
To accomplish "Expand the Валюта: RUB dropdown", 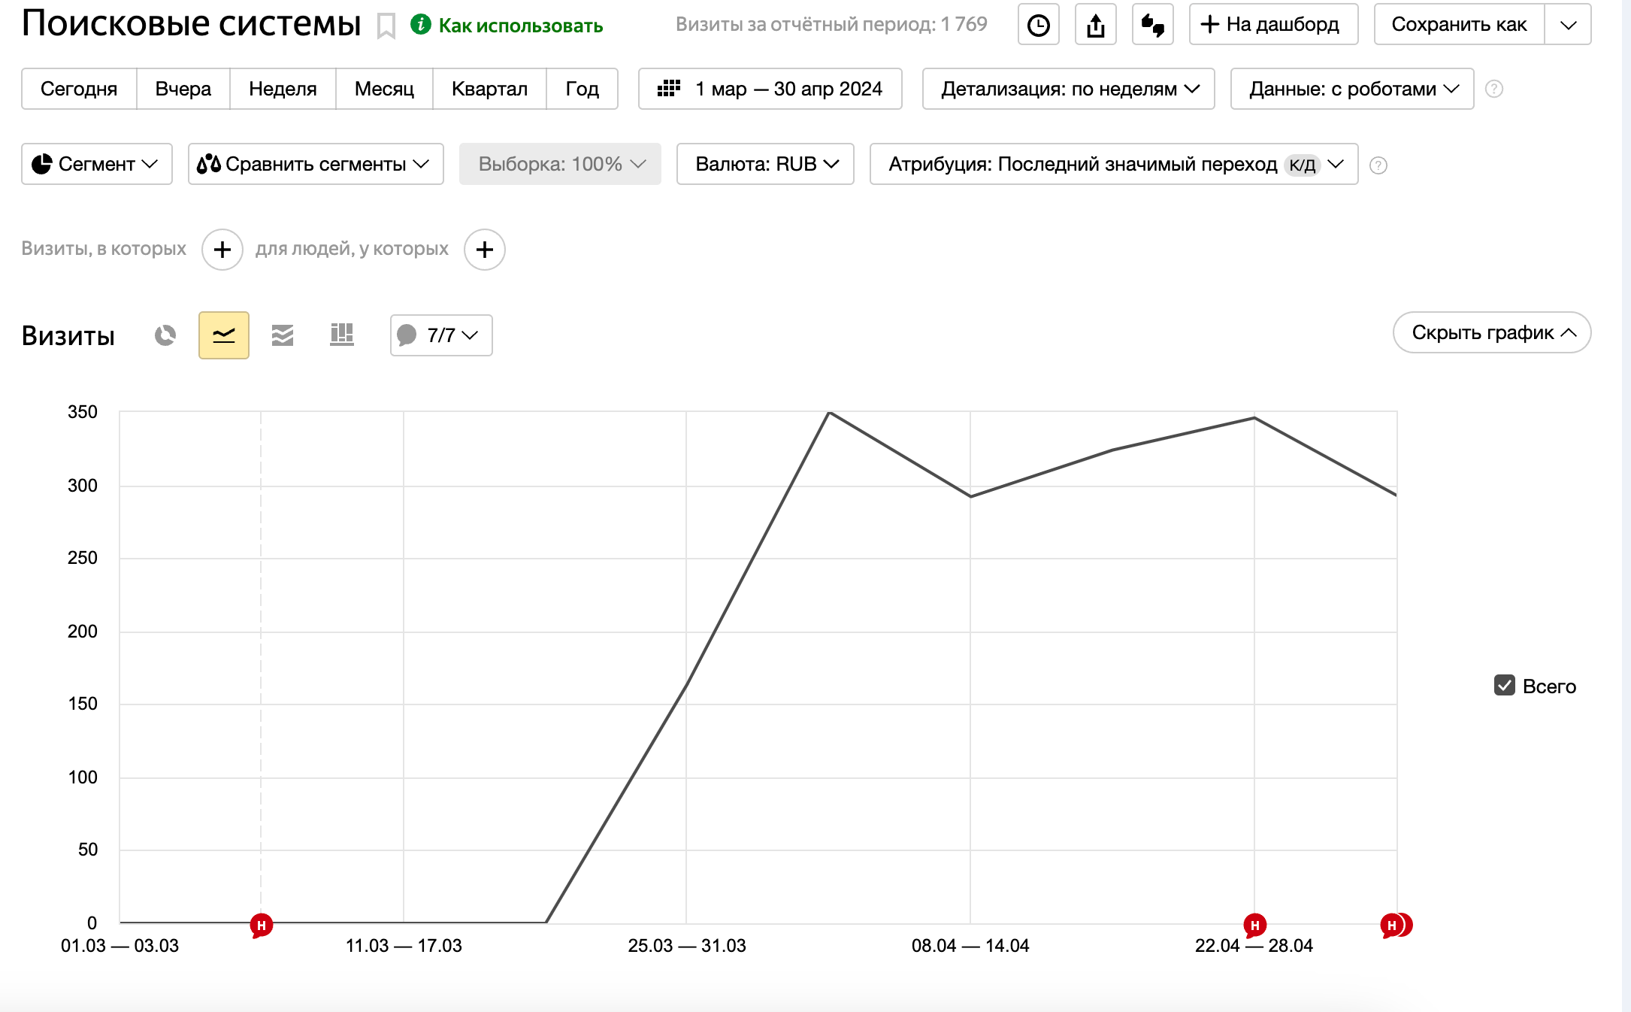I will click(765, 164).
